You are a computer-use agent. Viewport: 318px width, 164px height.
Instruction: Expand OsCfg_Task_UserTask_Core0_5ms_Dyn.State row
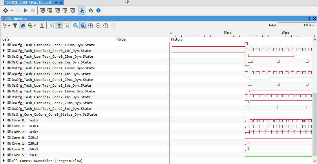[x=4, y=62]
